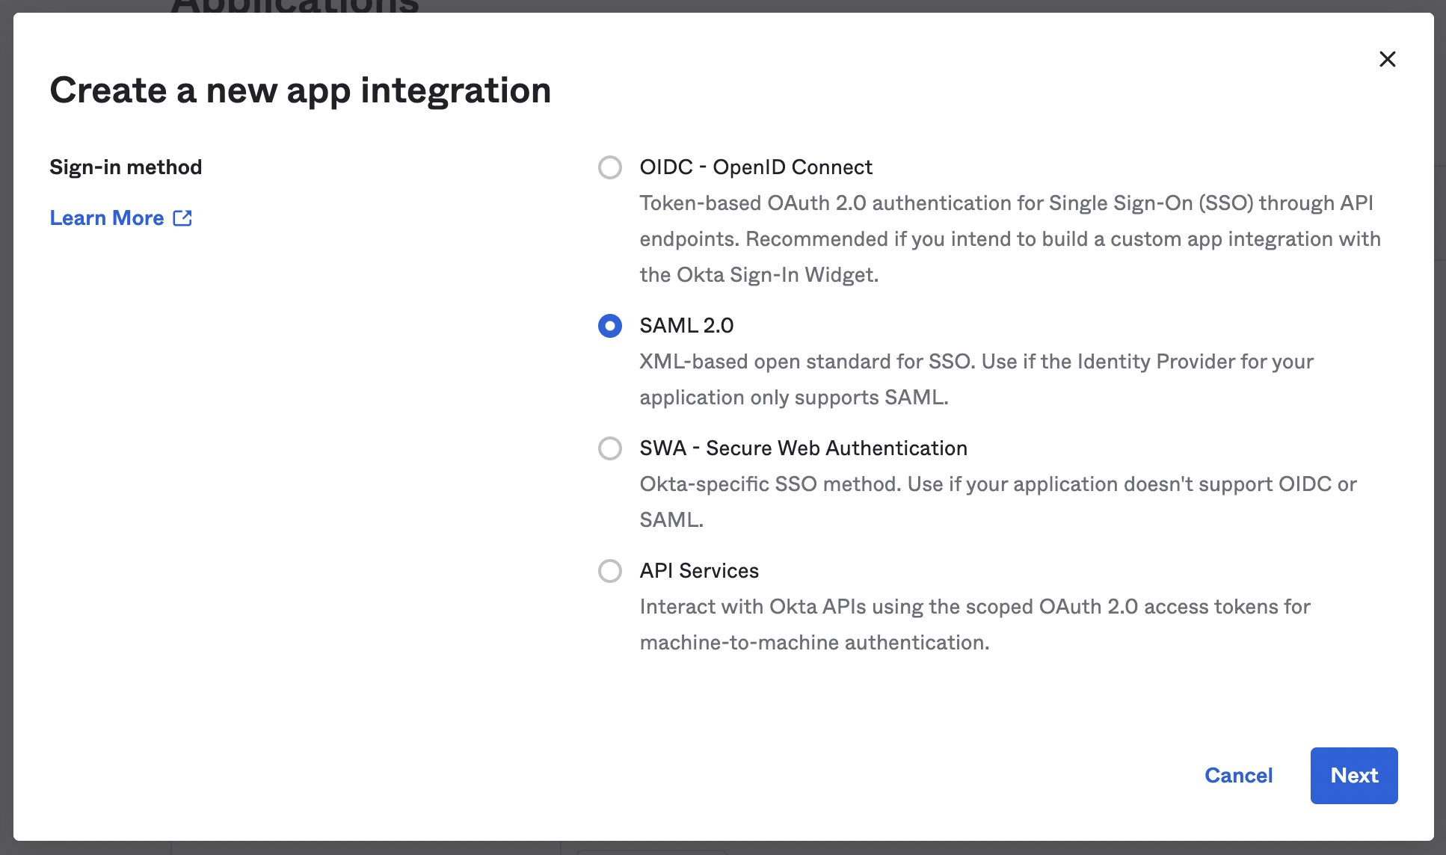Click the Okta-specific SSO method description
This screenshot has width=1446, height=855.
pyautogui.click(x=997, y=501)
